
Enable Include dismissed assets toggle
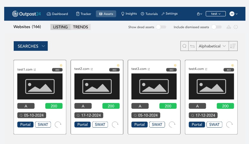click(x=217, y=27)
